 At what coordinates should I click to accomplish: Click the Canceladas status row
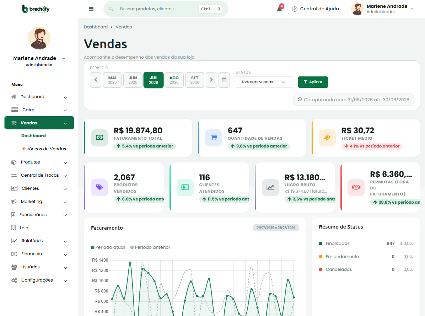(x=366, y=269)
